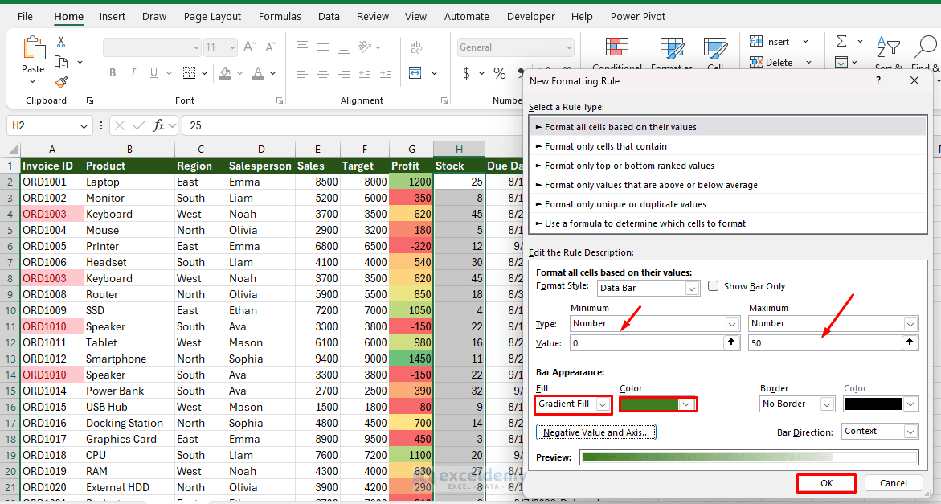Click the AutoSum sigma icon
This screenshot has height=504, width=941.
841,41
